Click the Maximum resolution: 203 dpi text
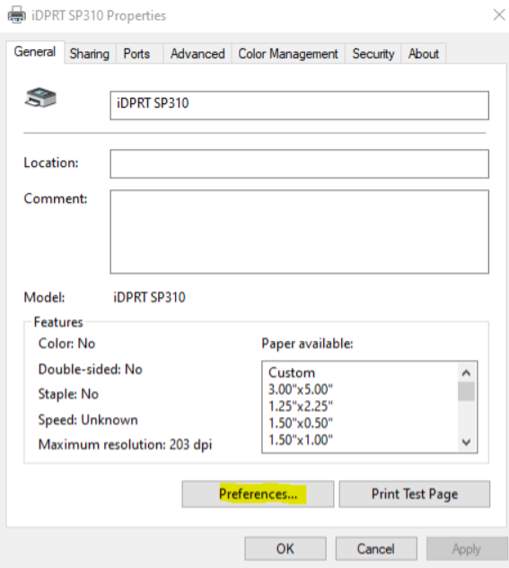 pyautogui.click(x=125, y=444)
